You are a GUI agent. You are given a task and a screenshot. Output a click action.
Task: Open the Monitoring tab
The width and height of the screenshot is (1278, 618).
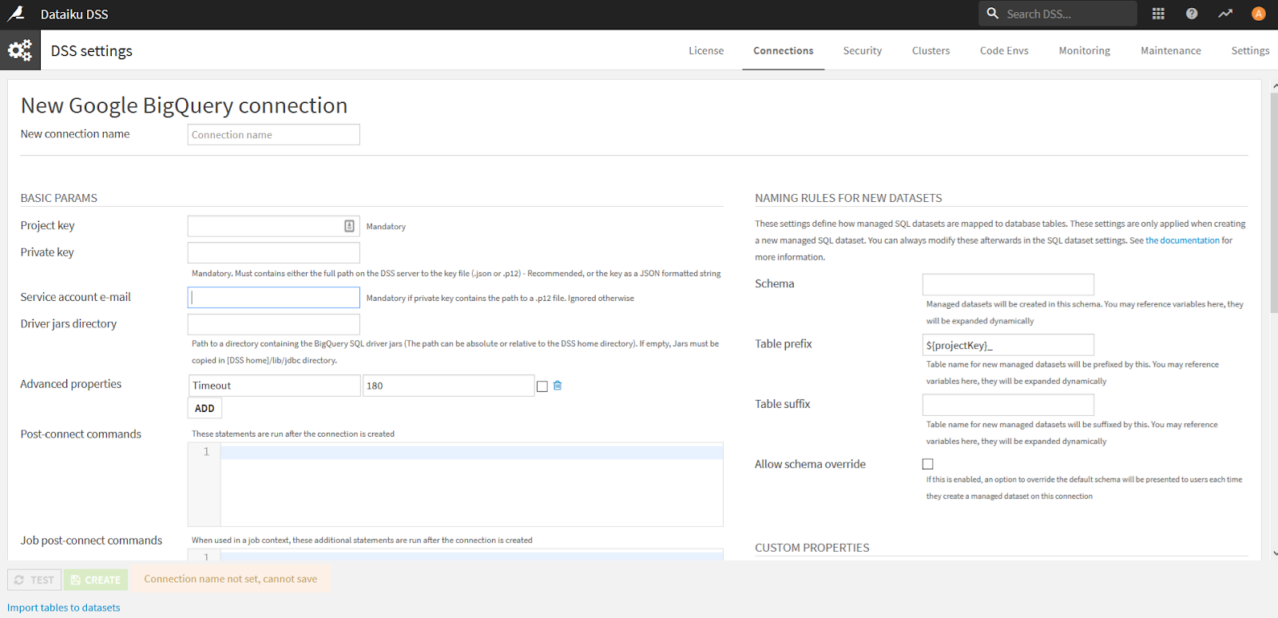pos(1084,50)
